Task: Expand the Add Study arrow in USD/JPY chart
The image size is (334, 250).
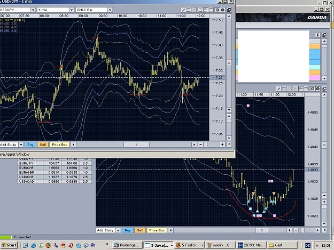Action: point(21,145)
